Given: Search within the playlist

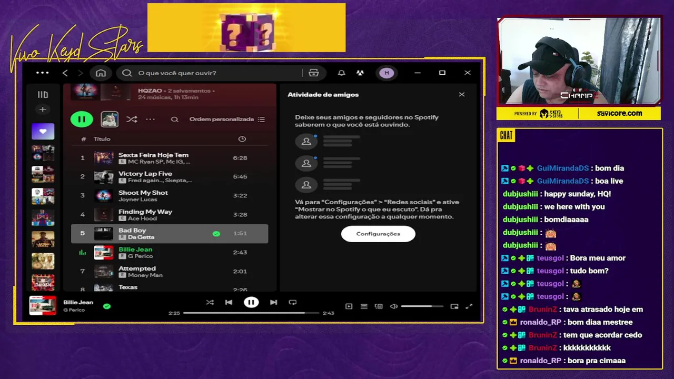Looking at the screenshot, I should pos(174,119).
